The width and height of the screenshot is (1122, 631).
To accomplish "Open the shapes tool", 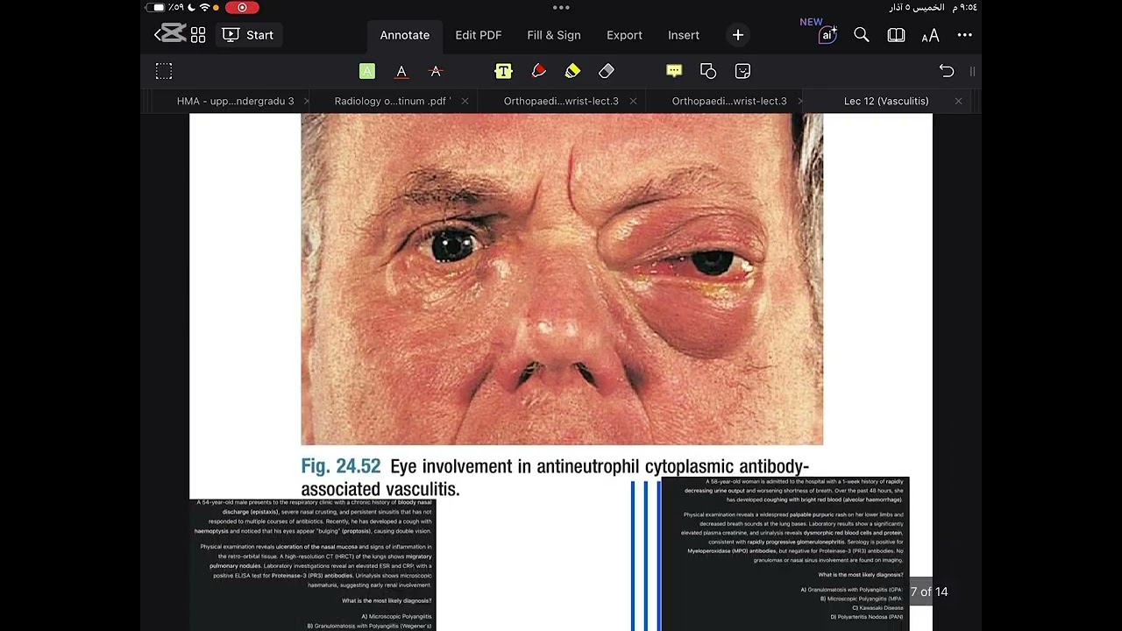I will click(708, 71).
